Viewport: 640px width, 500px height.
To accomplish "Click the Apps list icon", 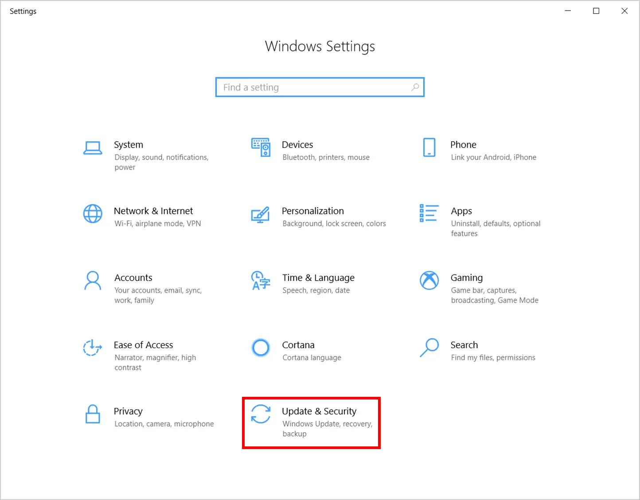I will coord(429,213).
